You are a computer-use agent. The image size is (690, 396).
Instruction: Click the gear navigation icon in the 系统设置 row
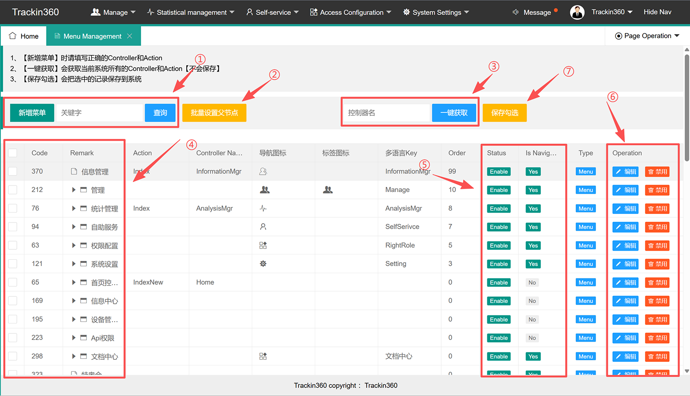(x=263, y=264)
